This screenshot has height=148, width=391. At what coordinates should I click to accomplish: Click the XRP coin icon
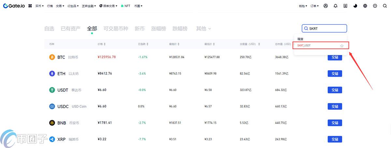[52, 139]
